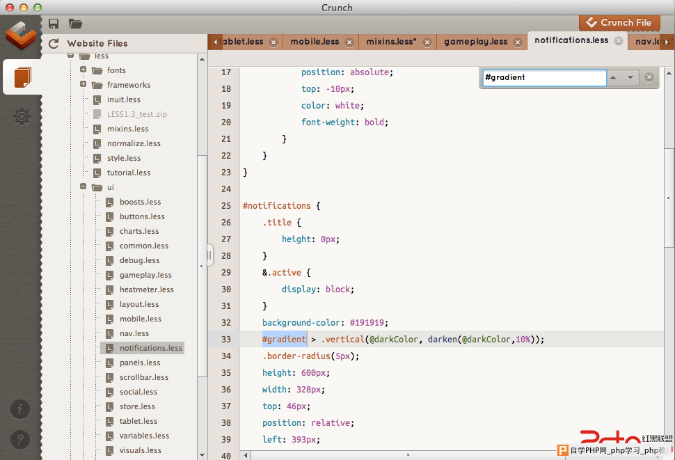The width and height of the screenshot is (675, 460).
Task: Click file tree scroll up arrow
Action: coord(202,59)
